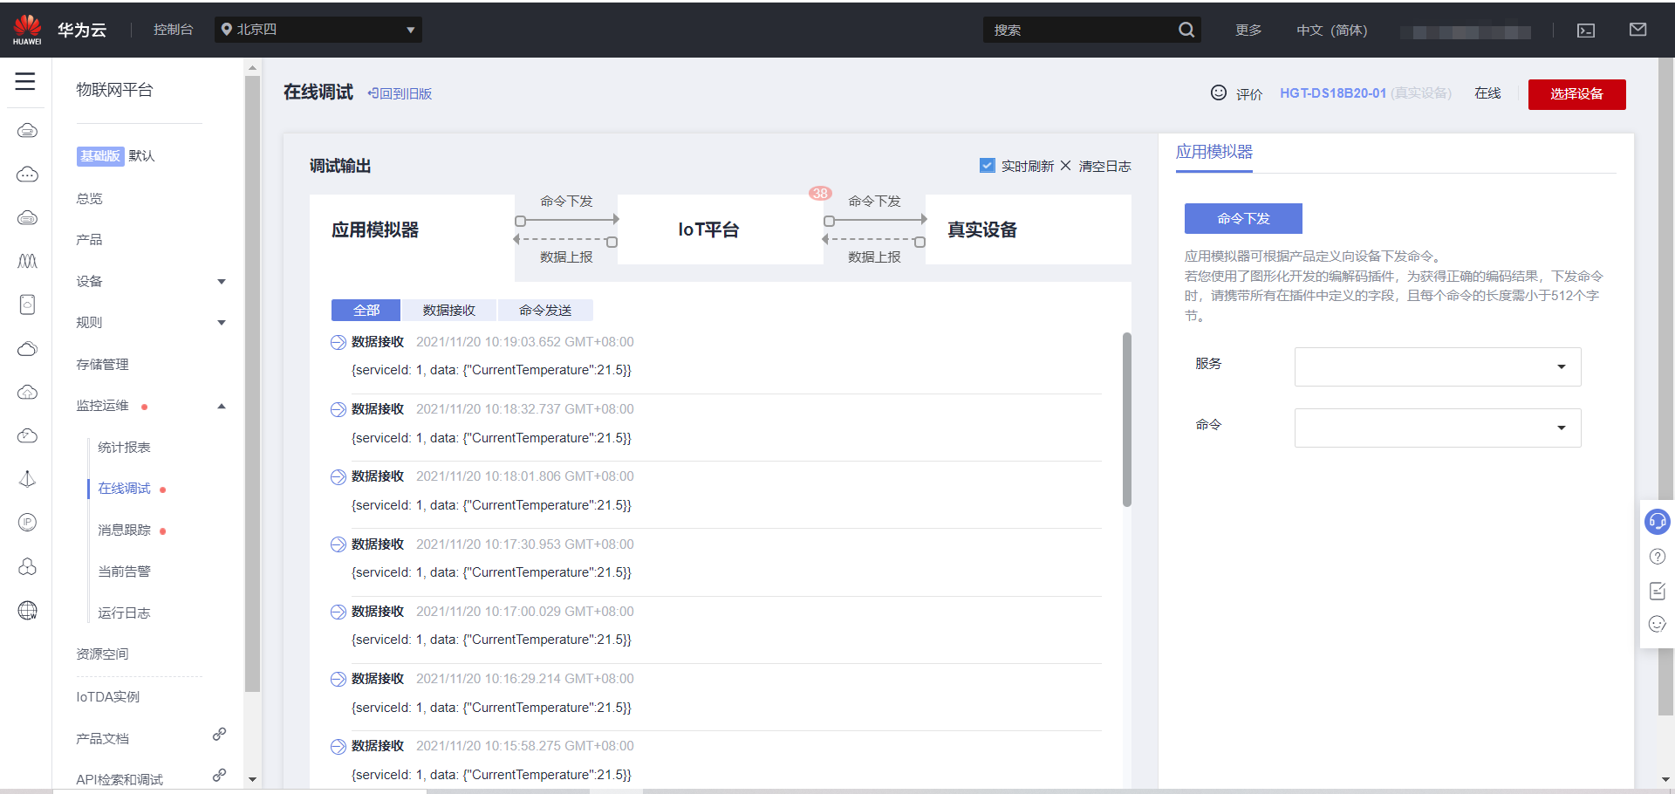
Task: Click the smiley rating icon next to 评价
Action: point(1219,92)
